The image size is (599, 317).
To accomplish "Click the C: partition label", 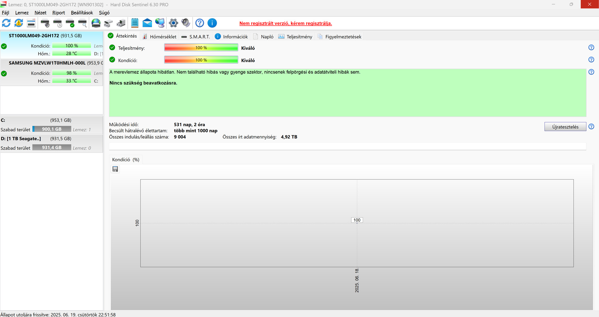I will click(3, 120).
